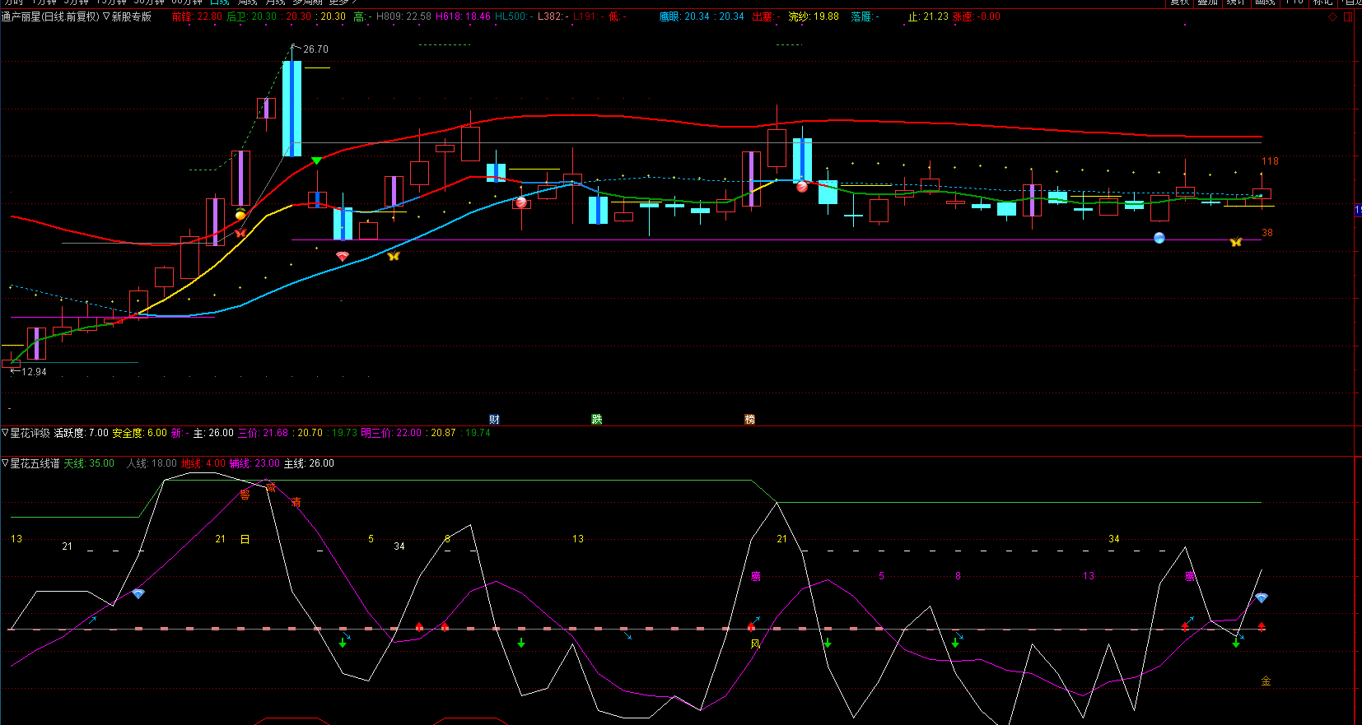Image resolution: width=1362 pixels, height=725 pixels.
Task: Click the red diamond gem marker on the chart
Action: 343,257
